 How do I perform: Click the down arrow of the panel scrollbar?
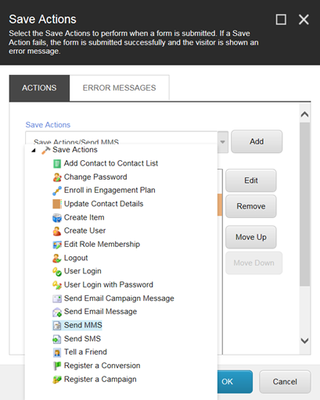[x=304, y=341]
